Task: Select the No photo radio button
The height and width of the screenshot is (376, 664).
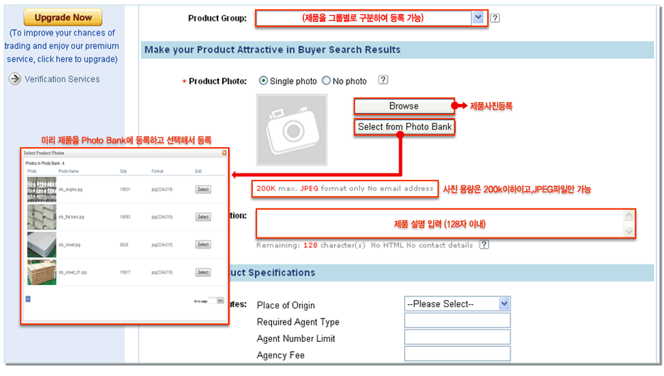Action: click(x=326, y=80)
